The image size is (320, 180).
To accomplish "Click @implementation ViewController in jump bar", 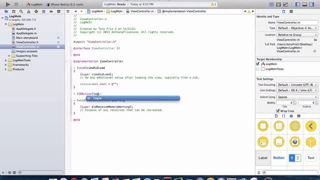I will tap(182, 11).
